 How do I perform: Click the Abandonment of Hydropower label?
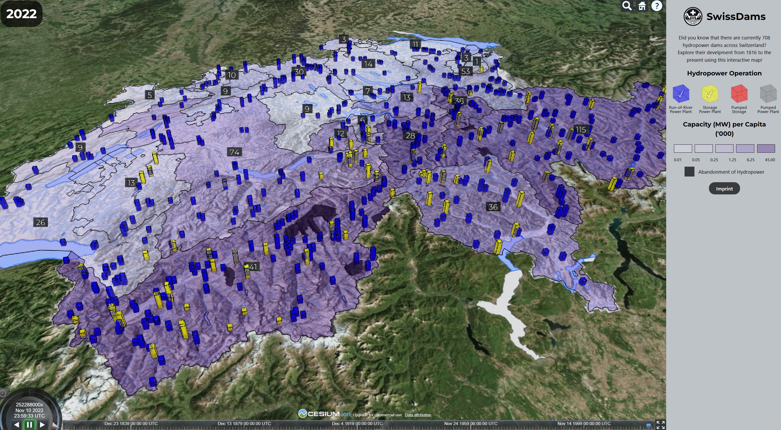[x=731, y=172]
